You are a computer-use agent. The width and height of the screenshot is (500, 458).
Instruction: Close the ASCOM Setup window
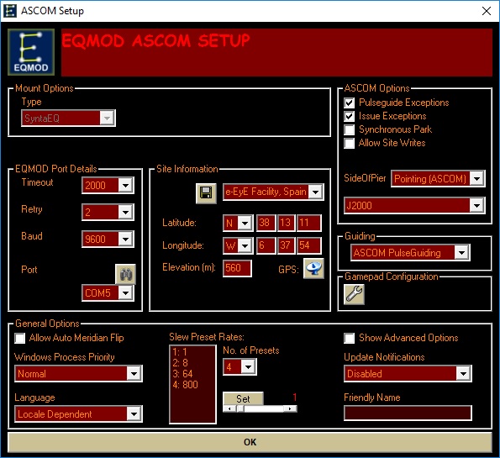click(x=487, y=11)
